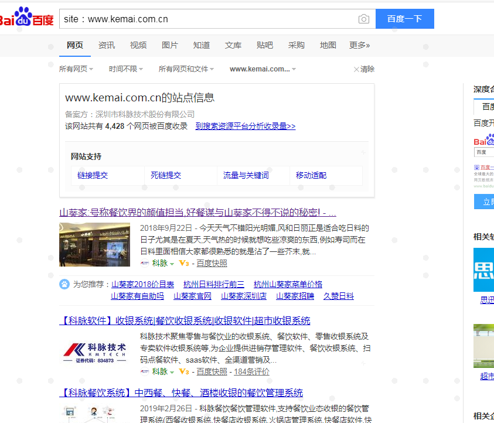Open 【科脉软件】收银系统 result title
This screenshot has height=423, width=494.
tap(185, 320)
